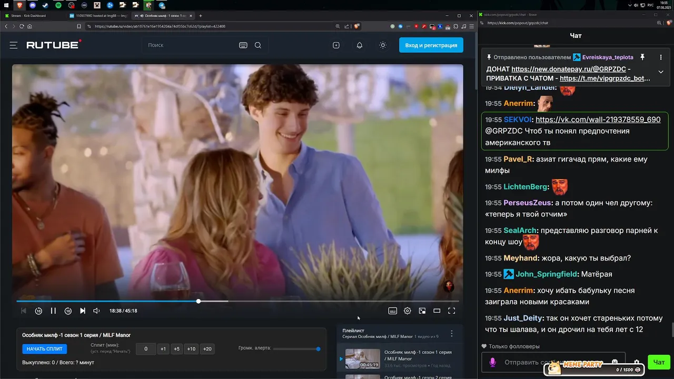The height and width of the screenshot is (379, 674).
Task: Adjust the Громк. алерта volume slider
Action: pyautogui.click(x=296, y=348)
